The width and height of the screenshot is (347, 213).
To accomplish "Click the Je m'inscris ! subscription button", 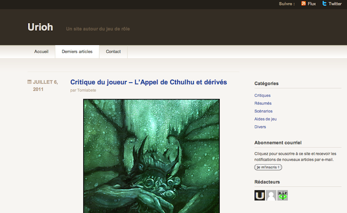I will point(268,167).
